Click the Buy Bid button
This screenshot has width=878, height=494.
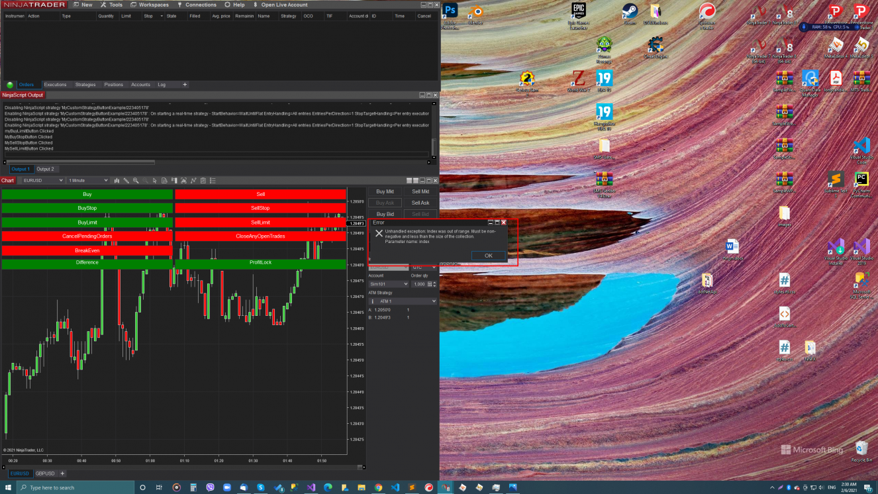click(385, 214)
